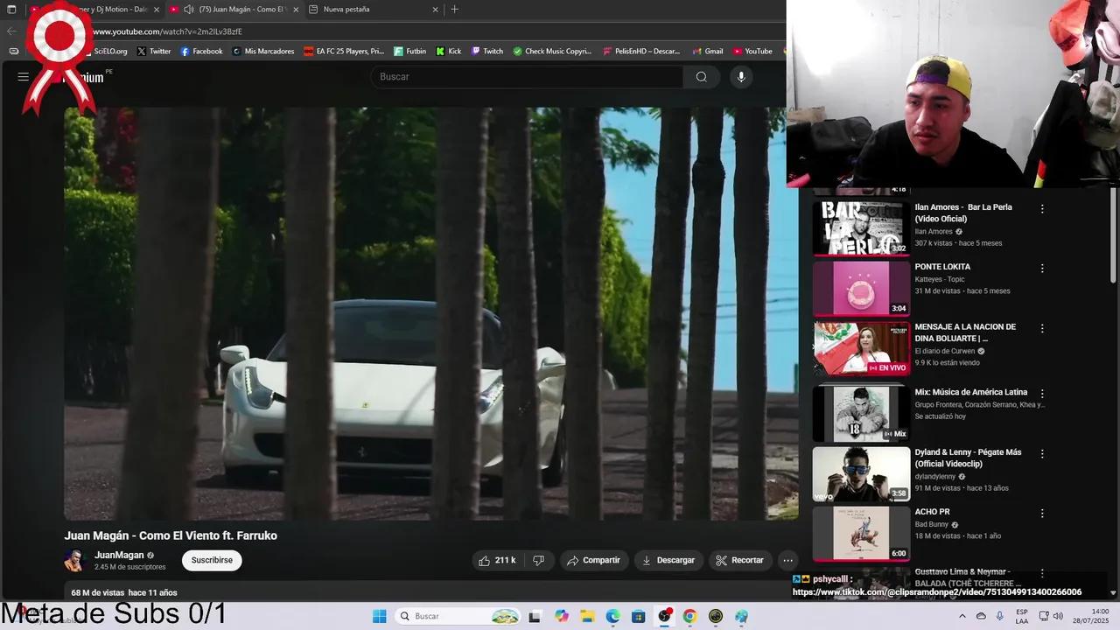Open the tab actions icon at top-left
1120x630 pixels.
click(11, 10)
